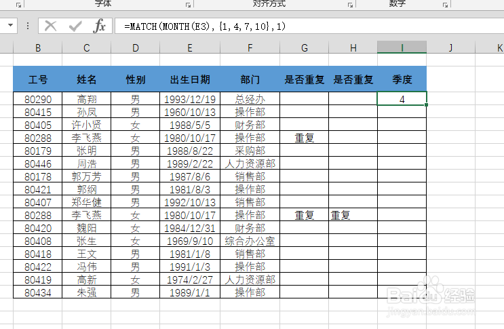Click name cell 朱强

[86, 292]
